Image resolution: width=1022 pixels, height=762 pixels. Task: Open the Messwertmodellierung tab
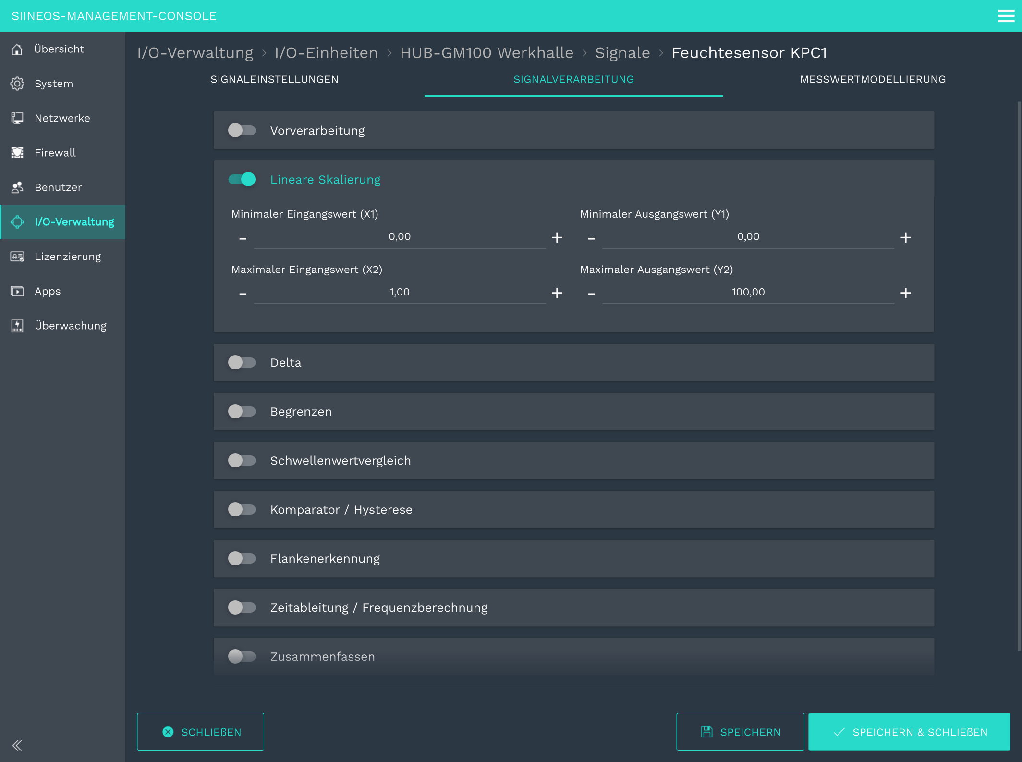[x=873, y=79]
